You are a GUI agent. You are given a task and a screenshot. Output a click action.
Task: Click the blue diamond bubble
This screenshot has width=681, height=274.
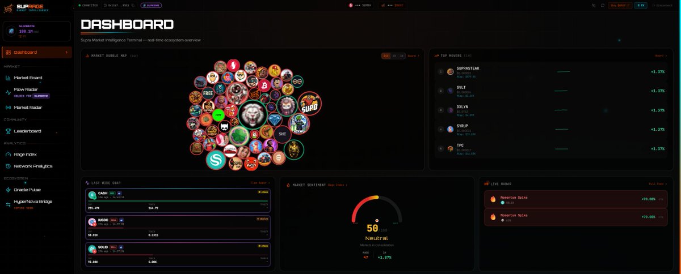tap(275, 120)
